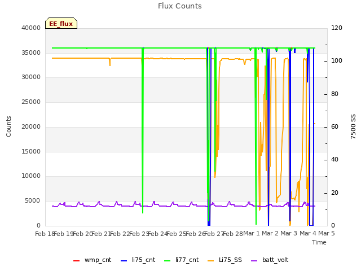Image resolution: width=361 pixels, height=271 pixels.
Task: Click the Time x-axis title
Action: 319,242
